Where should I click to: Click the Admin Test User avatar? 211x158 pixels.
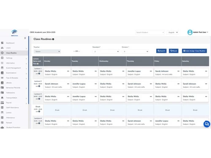click(x=190, y=32)
